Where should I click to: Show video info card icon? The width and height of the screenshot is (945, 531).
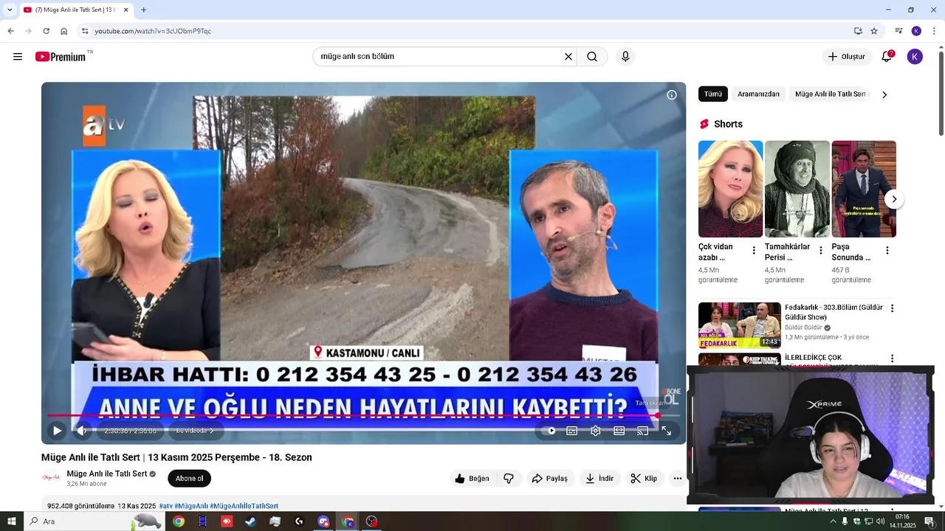pyautogui.click(x=672, y=95)
